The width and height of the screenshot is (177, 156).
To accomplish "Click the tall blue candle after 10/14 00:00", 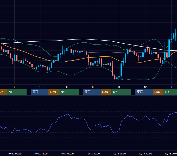I will (121, 70).
